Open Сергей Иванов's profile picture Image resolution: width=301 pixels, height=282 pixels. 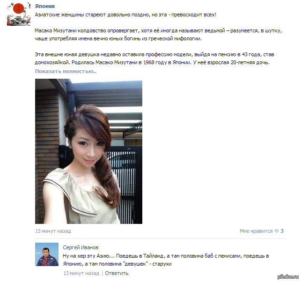(47, 254)
